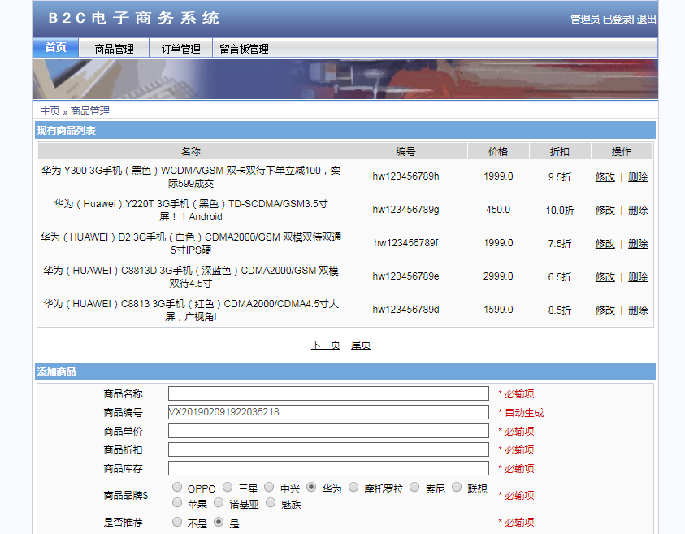Open the 首页 navigation tab
Screen dimensions: 685x534
click(x=55, y=48)
